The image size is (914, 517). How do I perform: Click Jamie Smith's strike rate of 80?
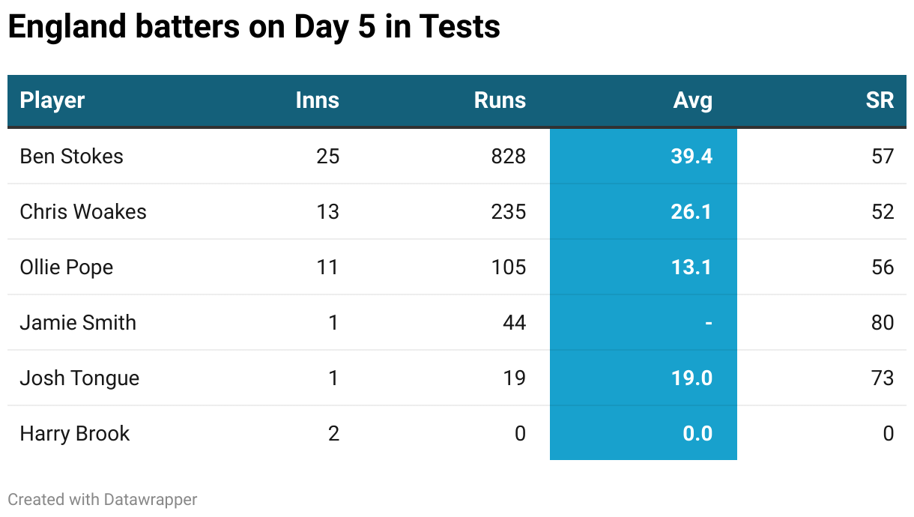coord(883,322)
